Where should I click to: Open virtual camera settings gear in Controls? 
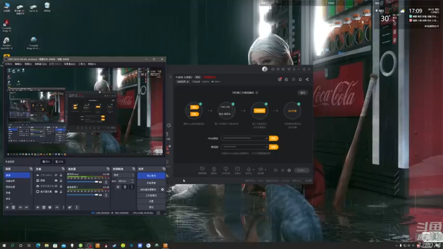pos(162,189)
